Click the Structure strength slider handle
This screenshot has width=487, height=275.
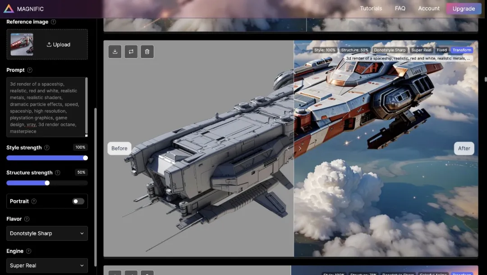tap(47, 183)
